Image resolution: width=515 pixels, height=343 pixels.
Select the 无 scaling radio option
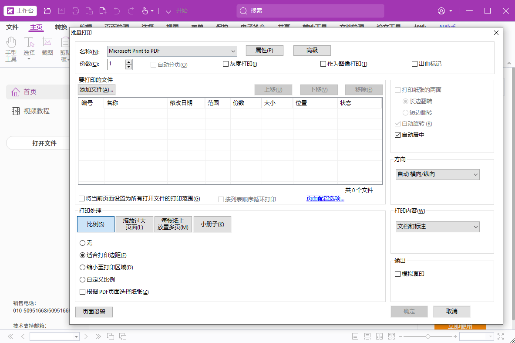coord(82,243)
